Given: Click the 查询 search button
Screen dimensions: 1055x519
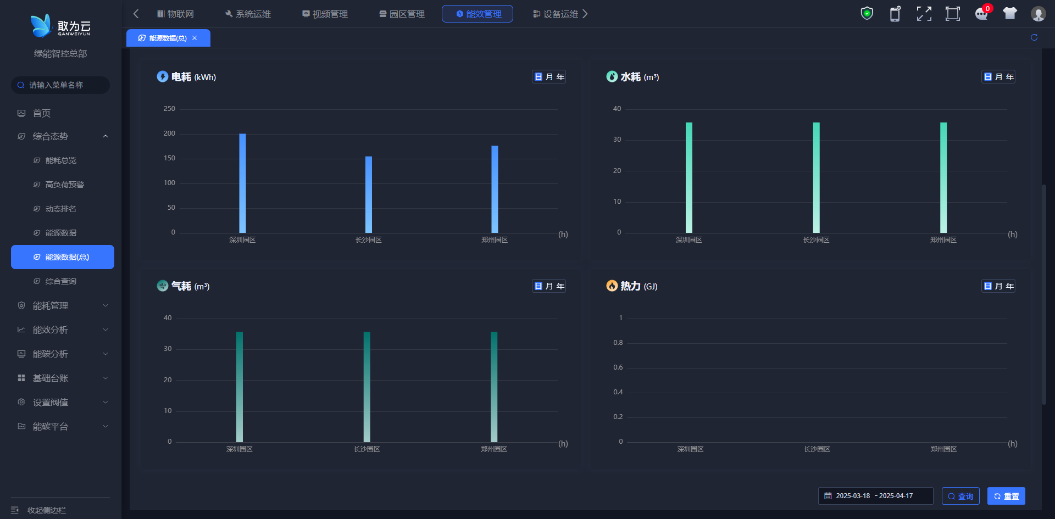Looking at the screenshot, I should (x=960, y=496).
